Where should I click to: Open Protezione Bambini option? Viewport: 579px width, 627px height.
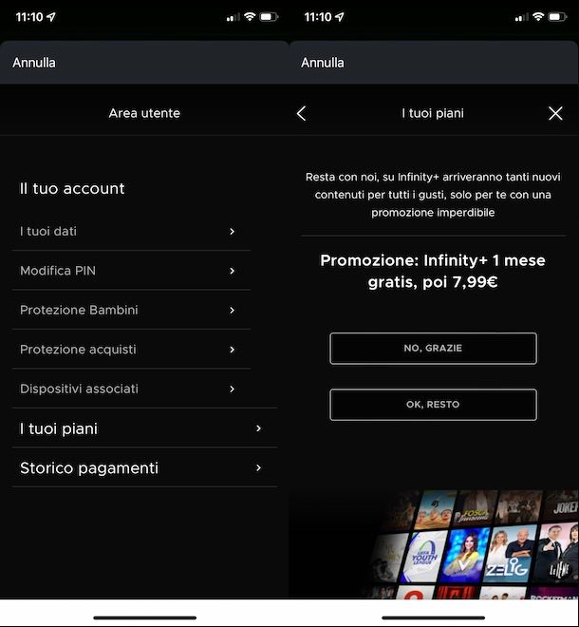[132, 310]
